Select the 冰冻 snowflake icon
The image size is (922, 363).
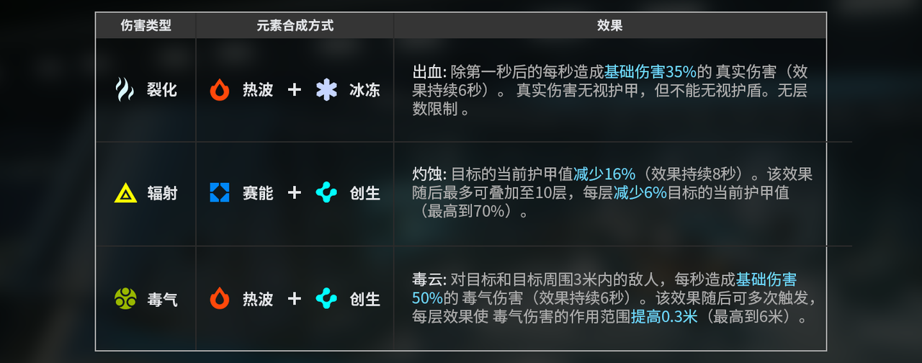(x=326, y=90)
